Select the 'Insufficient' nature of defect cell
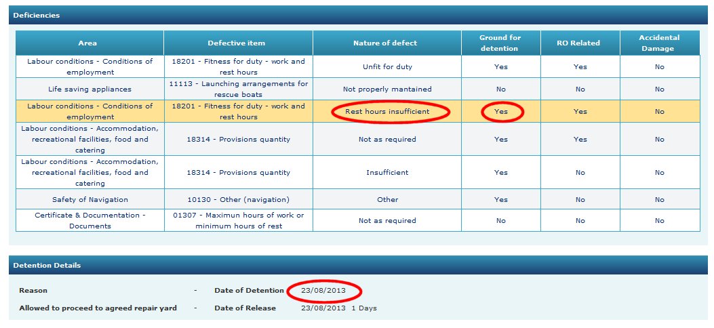This screenshot has width=714, height=328. (x=387, y=172)
